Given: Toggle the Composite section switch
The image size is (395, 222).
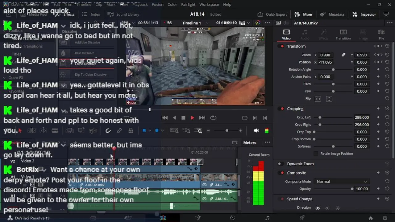Looking at the screenshot, I should click(x=281, y=173).
